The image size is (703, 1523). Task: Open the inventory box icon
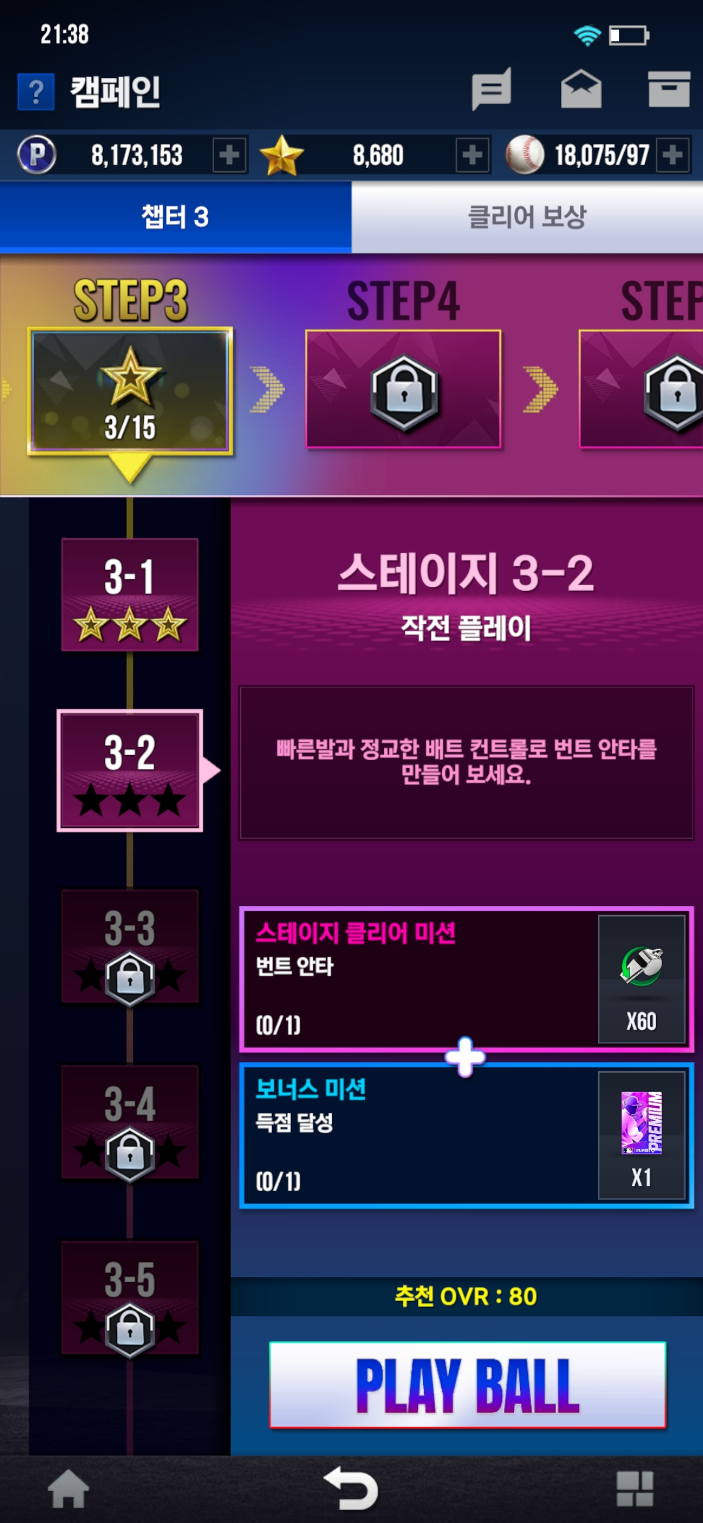tap(669, 89)
